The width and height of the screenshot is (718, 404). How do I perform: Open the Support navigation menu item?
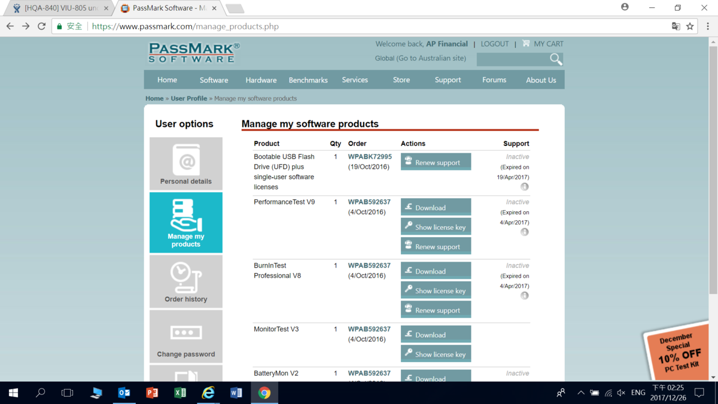point(448,80)
